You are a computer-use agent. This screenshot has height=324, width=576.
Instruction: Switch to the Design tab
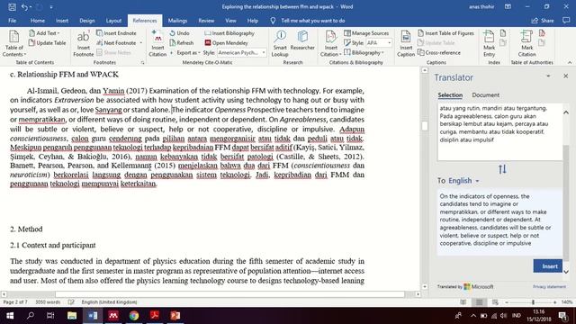[87, 21]
